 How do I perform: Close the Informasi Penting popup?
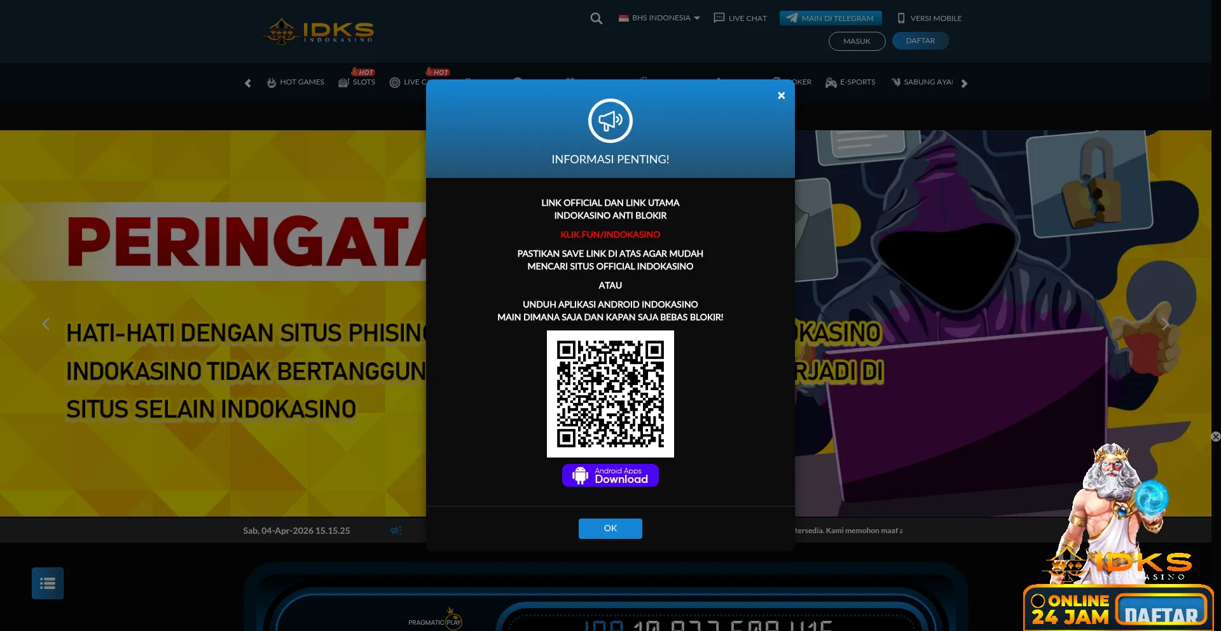pyautogui.click(x=782, y=95)
